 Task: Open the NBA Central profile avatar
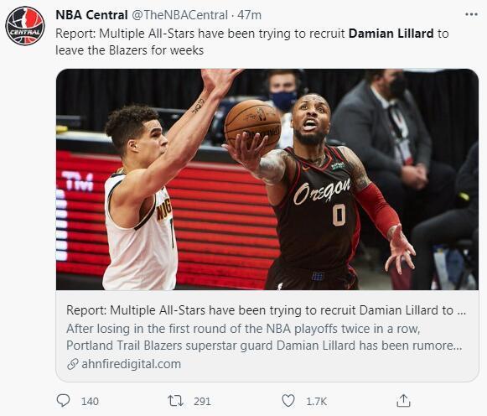(25, 26)
